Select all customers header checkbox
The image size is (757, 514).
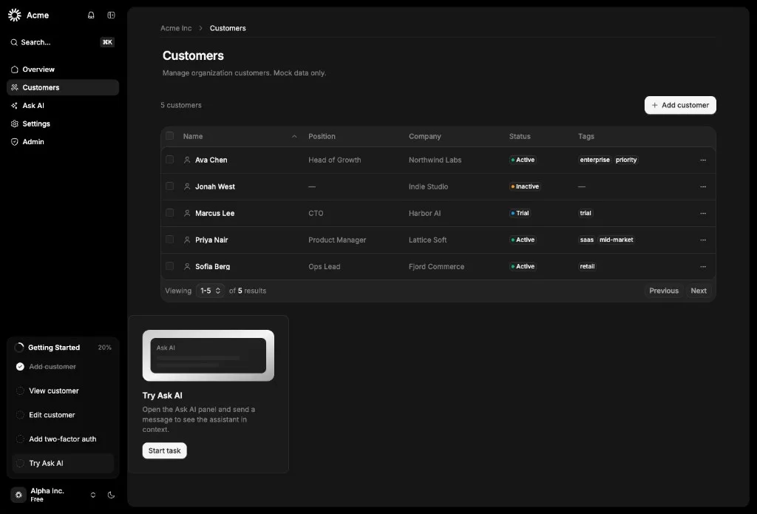[x=169, y=136]
